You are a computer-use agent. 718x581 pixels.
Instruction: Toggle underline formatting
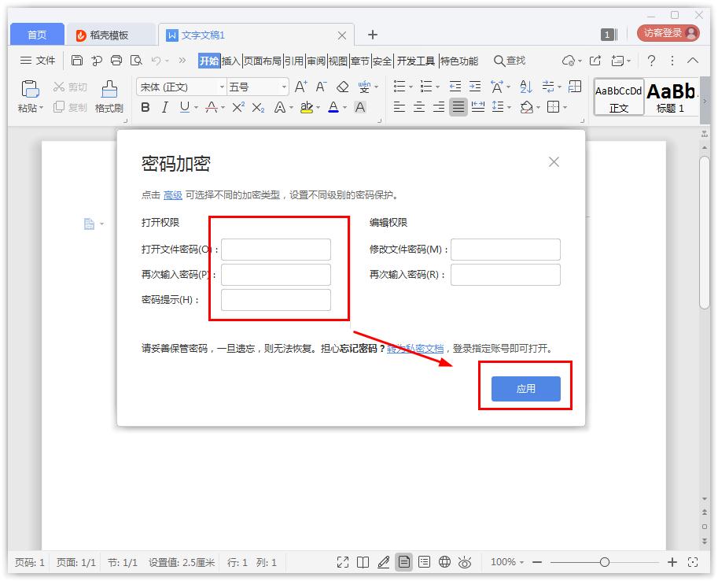[x=183, y=108]
